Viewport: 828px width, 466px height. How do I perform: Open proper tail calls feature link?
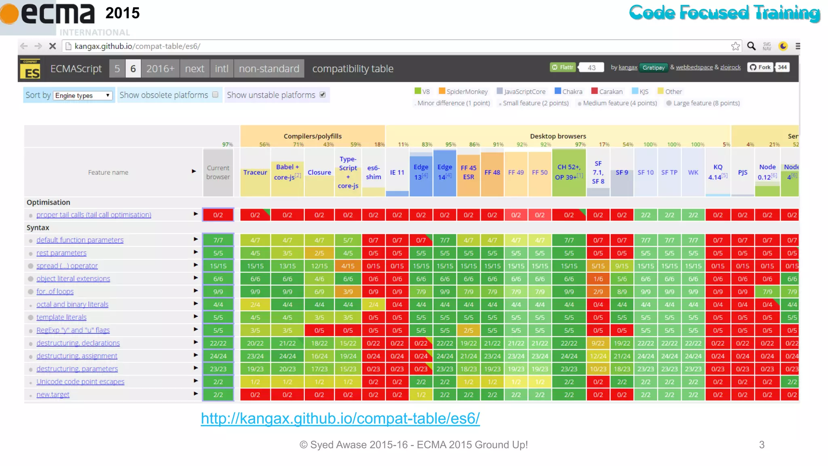[x=94, y=215]
